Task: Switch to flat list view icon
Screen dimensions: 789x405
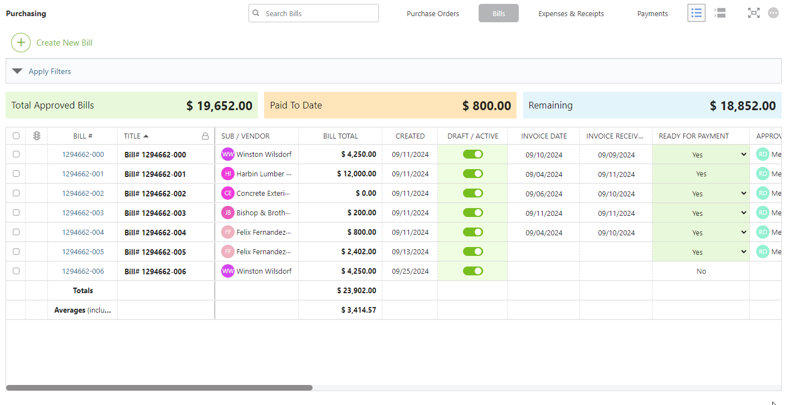Action: 696,13
